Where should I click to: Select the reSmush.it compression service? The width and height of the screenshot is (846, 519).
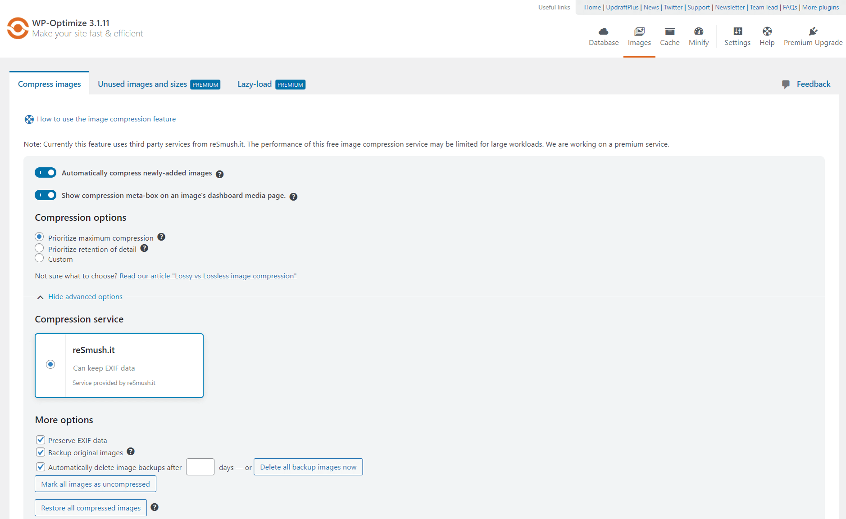pos(50,364)
